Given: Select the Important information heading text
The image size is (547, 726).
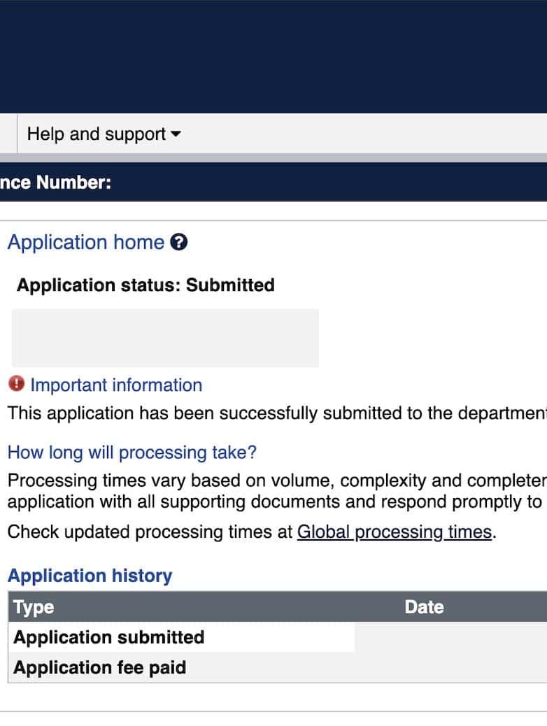Looking at the screenshot, I should click(116, 385).
